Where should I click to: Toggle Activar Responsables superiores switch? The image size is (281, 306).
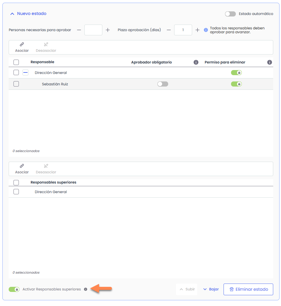pos(14,290)
